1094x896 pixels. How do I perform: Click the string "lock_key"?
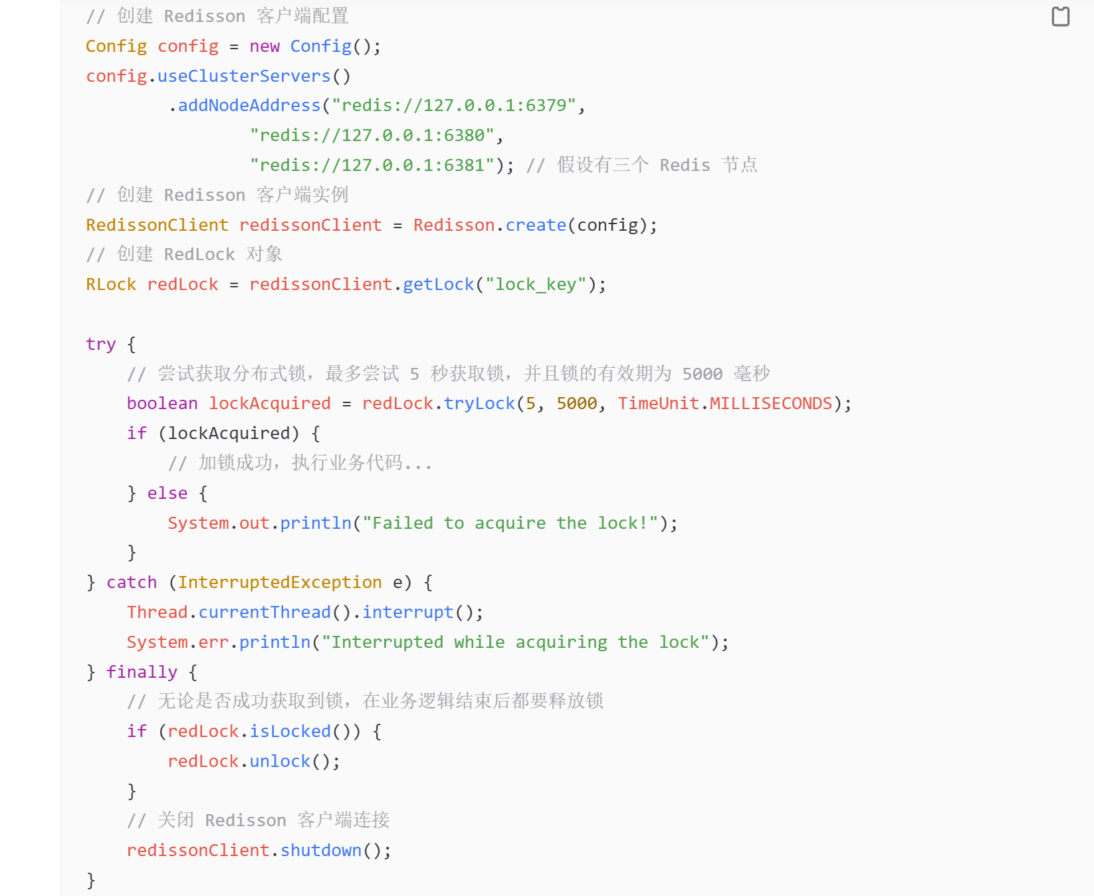[x=536, y=285]
